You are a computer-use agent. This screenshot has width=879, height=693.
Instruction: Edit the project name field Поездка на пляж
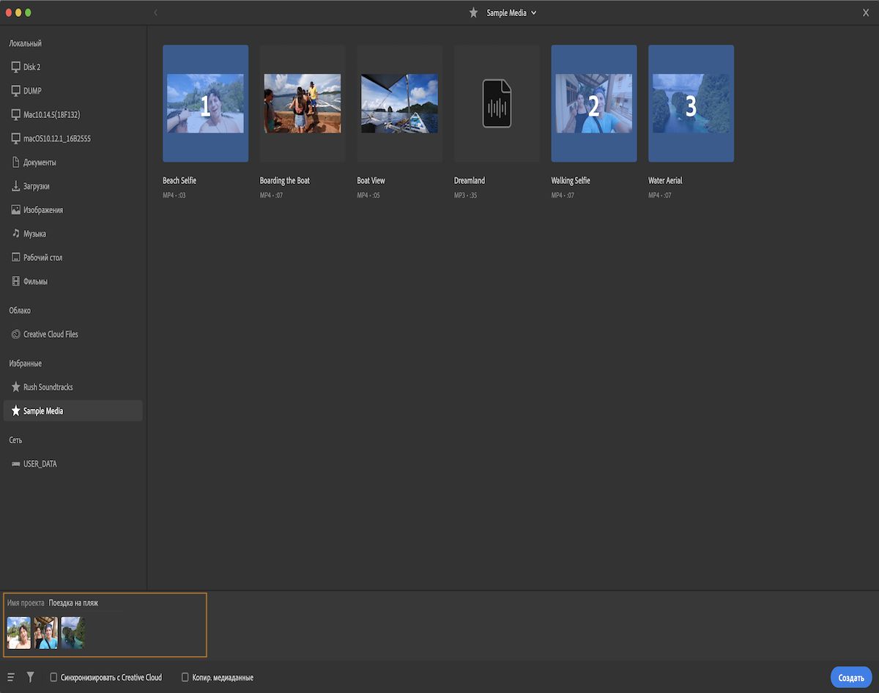[x=86, y=603]
